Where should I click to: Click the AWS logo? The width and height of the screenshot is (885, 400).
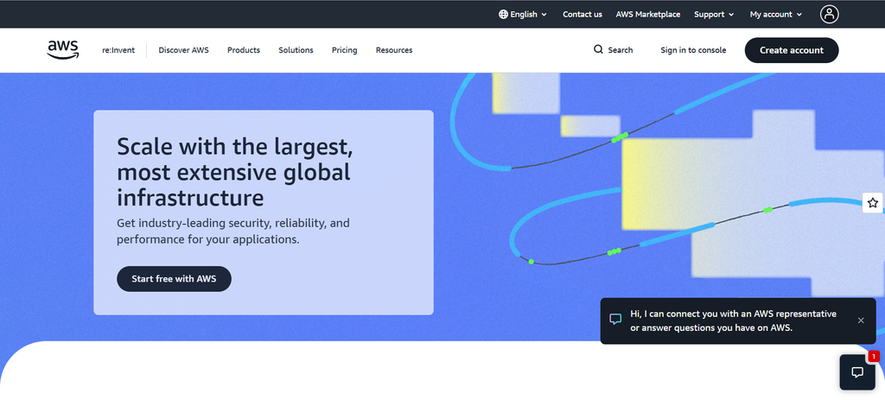click(62, 49)
